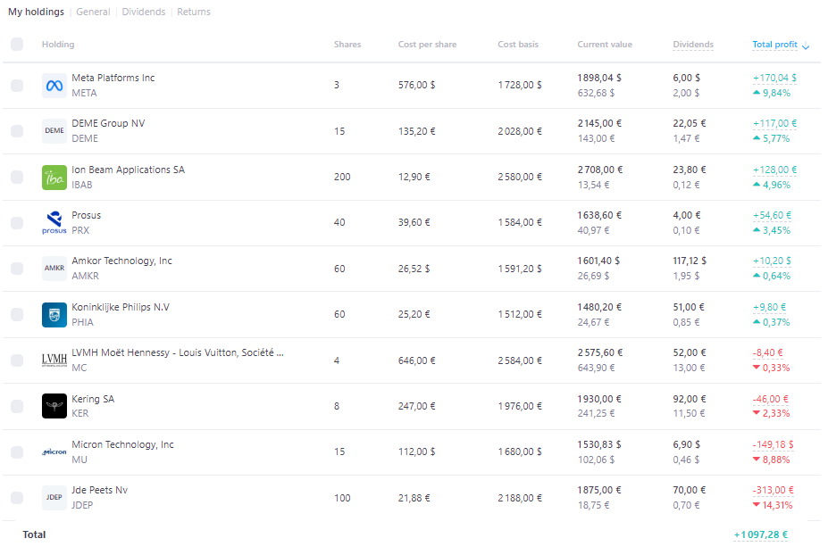Screen dimensions: 828x555
Task: Click the AMKR logo icon
Action: point(54,268)
